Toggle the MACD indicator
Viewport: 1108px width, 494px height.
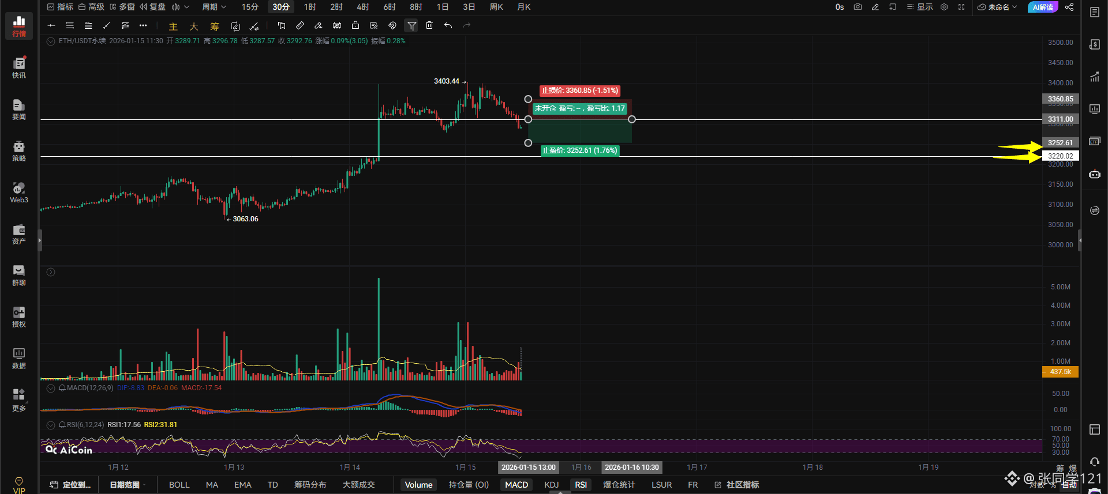[x=516, y=485]
